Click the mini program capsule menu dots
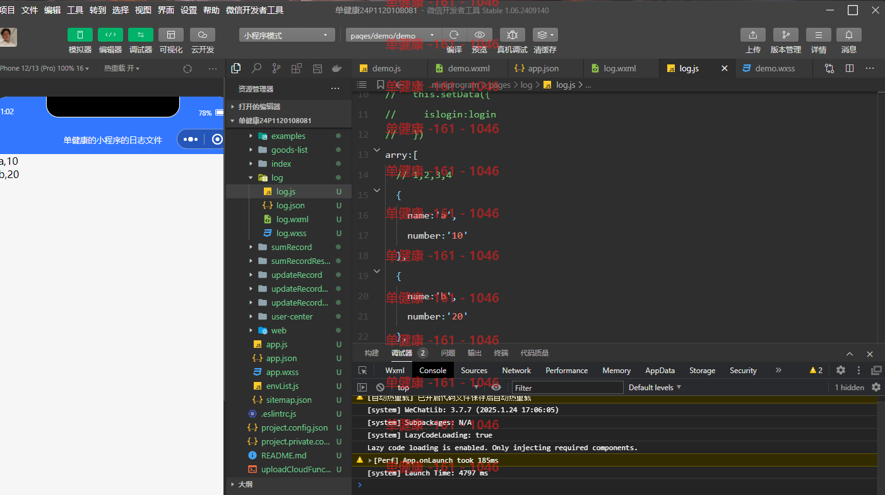The image size is (885, 495). point(191,140)
